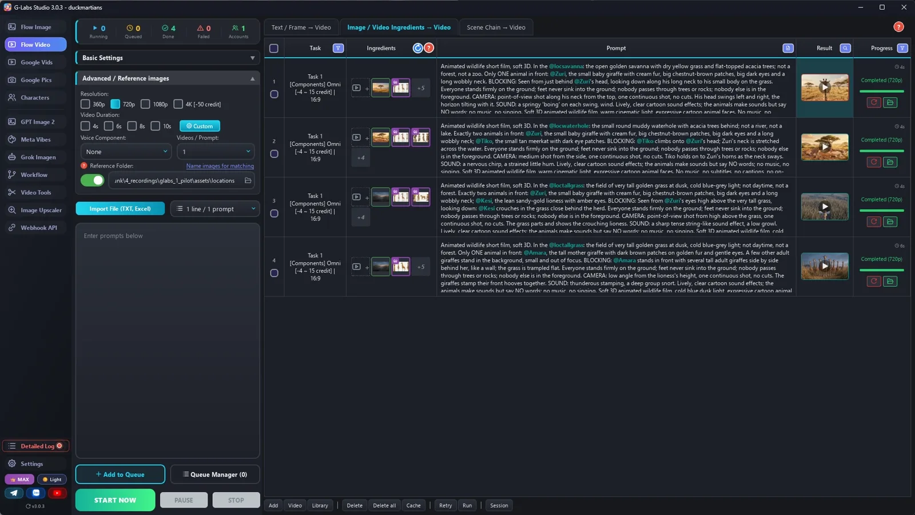Retry row 1 with the red icon

click(x=874, y=102)
